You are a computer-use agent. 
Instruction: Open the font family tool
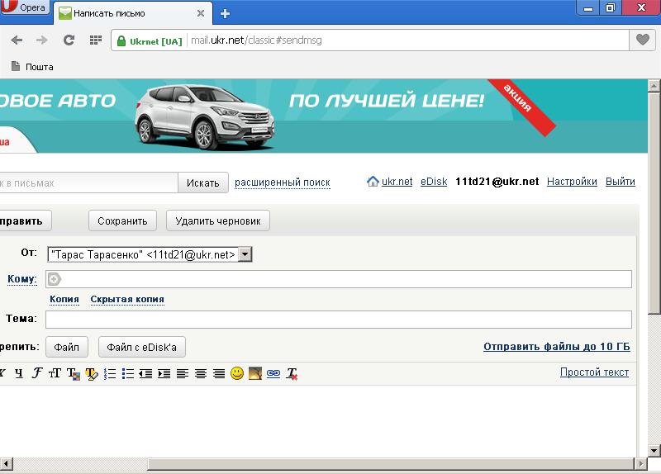(x=37, y=373)
